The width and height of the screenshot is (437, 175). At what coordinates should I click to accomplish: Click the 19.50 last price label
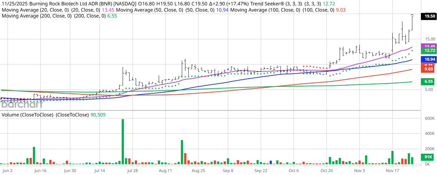(429, 16)
